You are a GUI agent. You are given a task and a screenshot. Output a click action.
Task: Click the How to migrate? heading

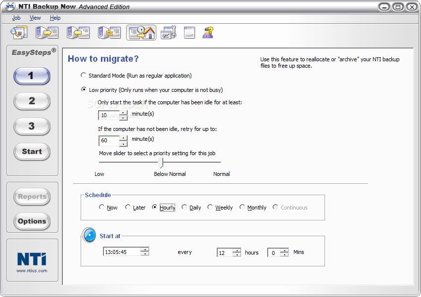103,59
